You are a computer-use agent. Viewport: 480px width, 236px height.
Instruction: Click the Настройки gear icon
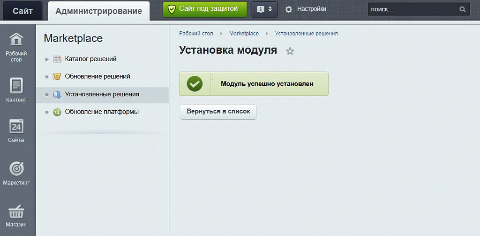(x=289, y=9)
